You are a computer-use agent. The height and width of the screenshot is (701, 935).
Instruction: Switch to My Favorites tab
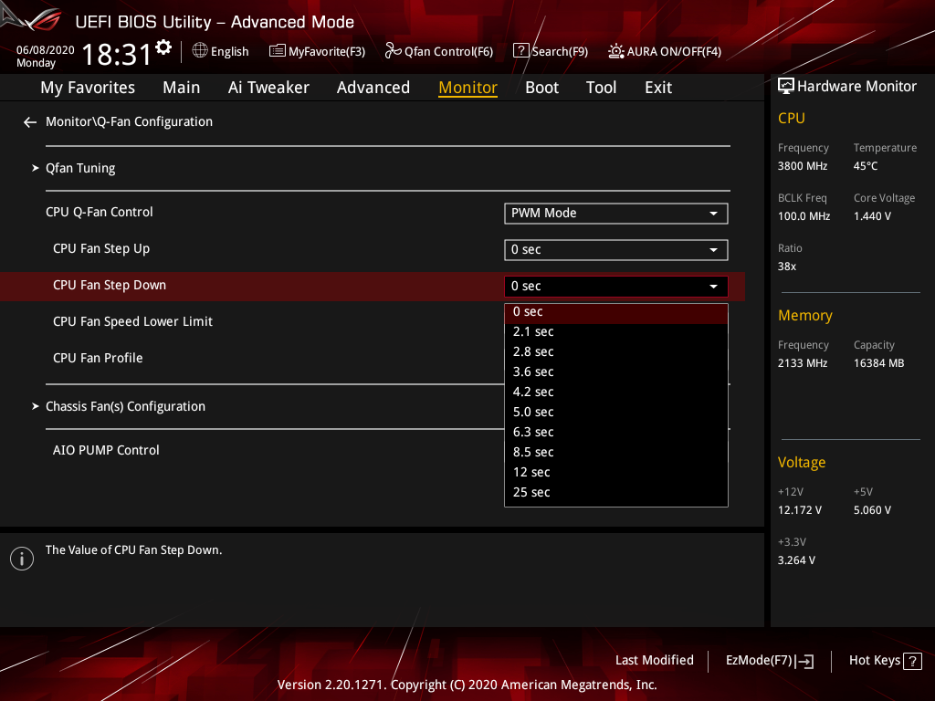tap(88, 88)
